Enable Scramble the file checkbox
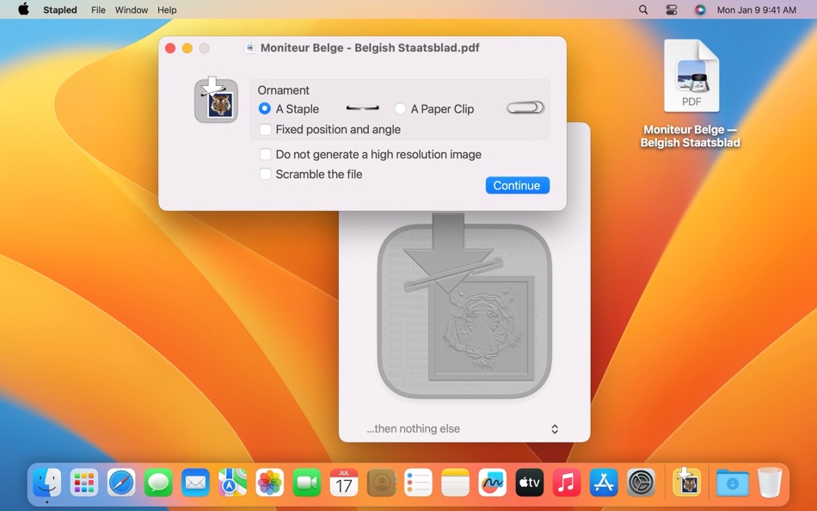Viewport: 817px width, 511px height. pyautogui.click(x=265, y=174)
